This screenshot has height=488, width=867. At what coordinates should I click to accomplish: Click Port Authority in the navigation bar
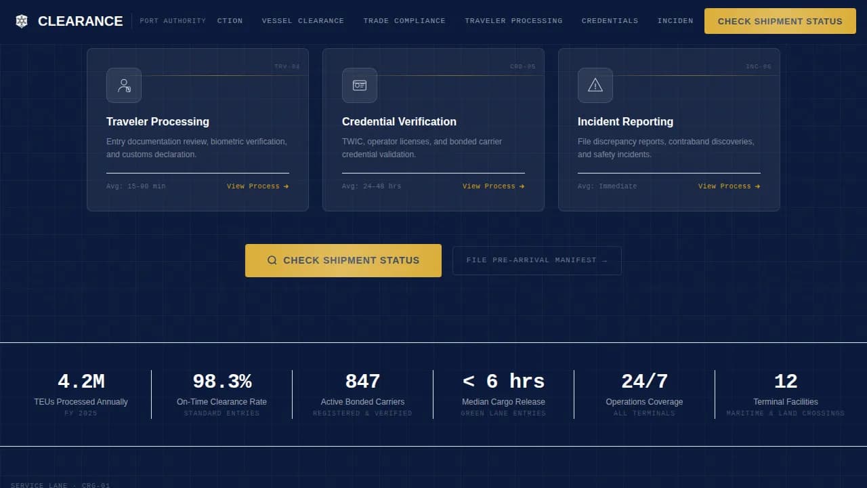[x=173, y=21]
